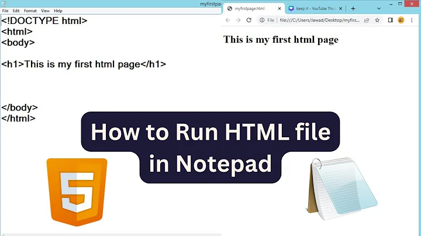View site information icon next to File
This screenshot has width=421, height=236.
262,20
